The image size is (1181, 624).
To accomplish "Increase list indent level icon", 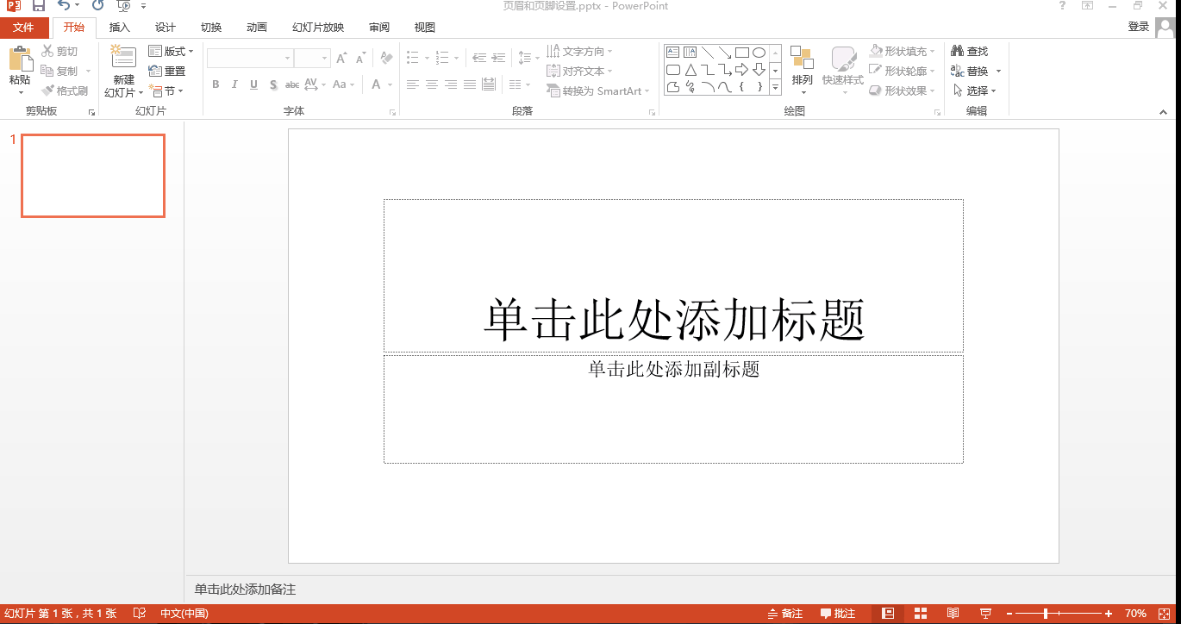I will tap(498, 58).
